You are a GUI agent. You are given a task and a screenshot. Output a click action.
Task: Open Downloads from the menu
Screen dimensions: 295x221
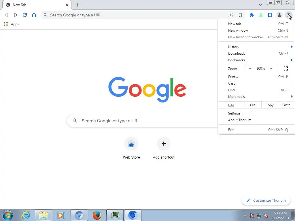[256, 54]
